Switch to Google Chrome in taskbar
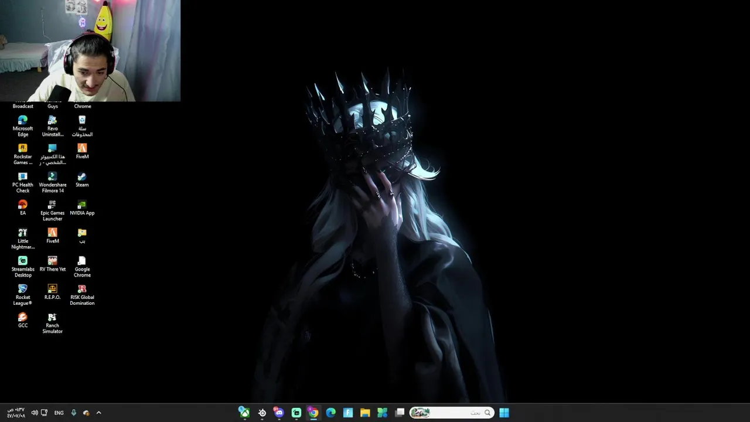 [313, 413]
